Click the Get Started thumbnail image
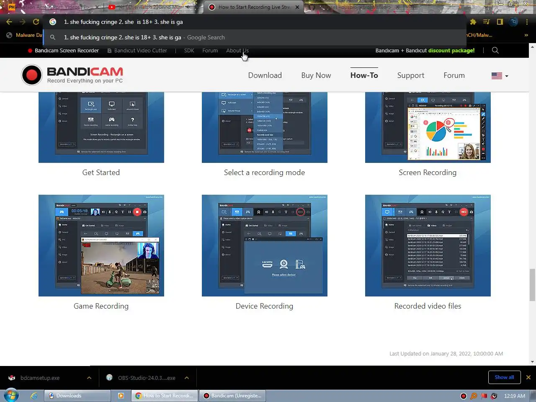The height and width of the screenshot is (402, 536). 101,127
